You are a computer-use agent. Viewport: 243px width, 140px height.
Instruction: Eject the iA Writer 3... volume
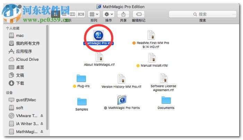pyautogui.click(x=42, y=124)
